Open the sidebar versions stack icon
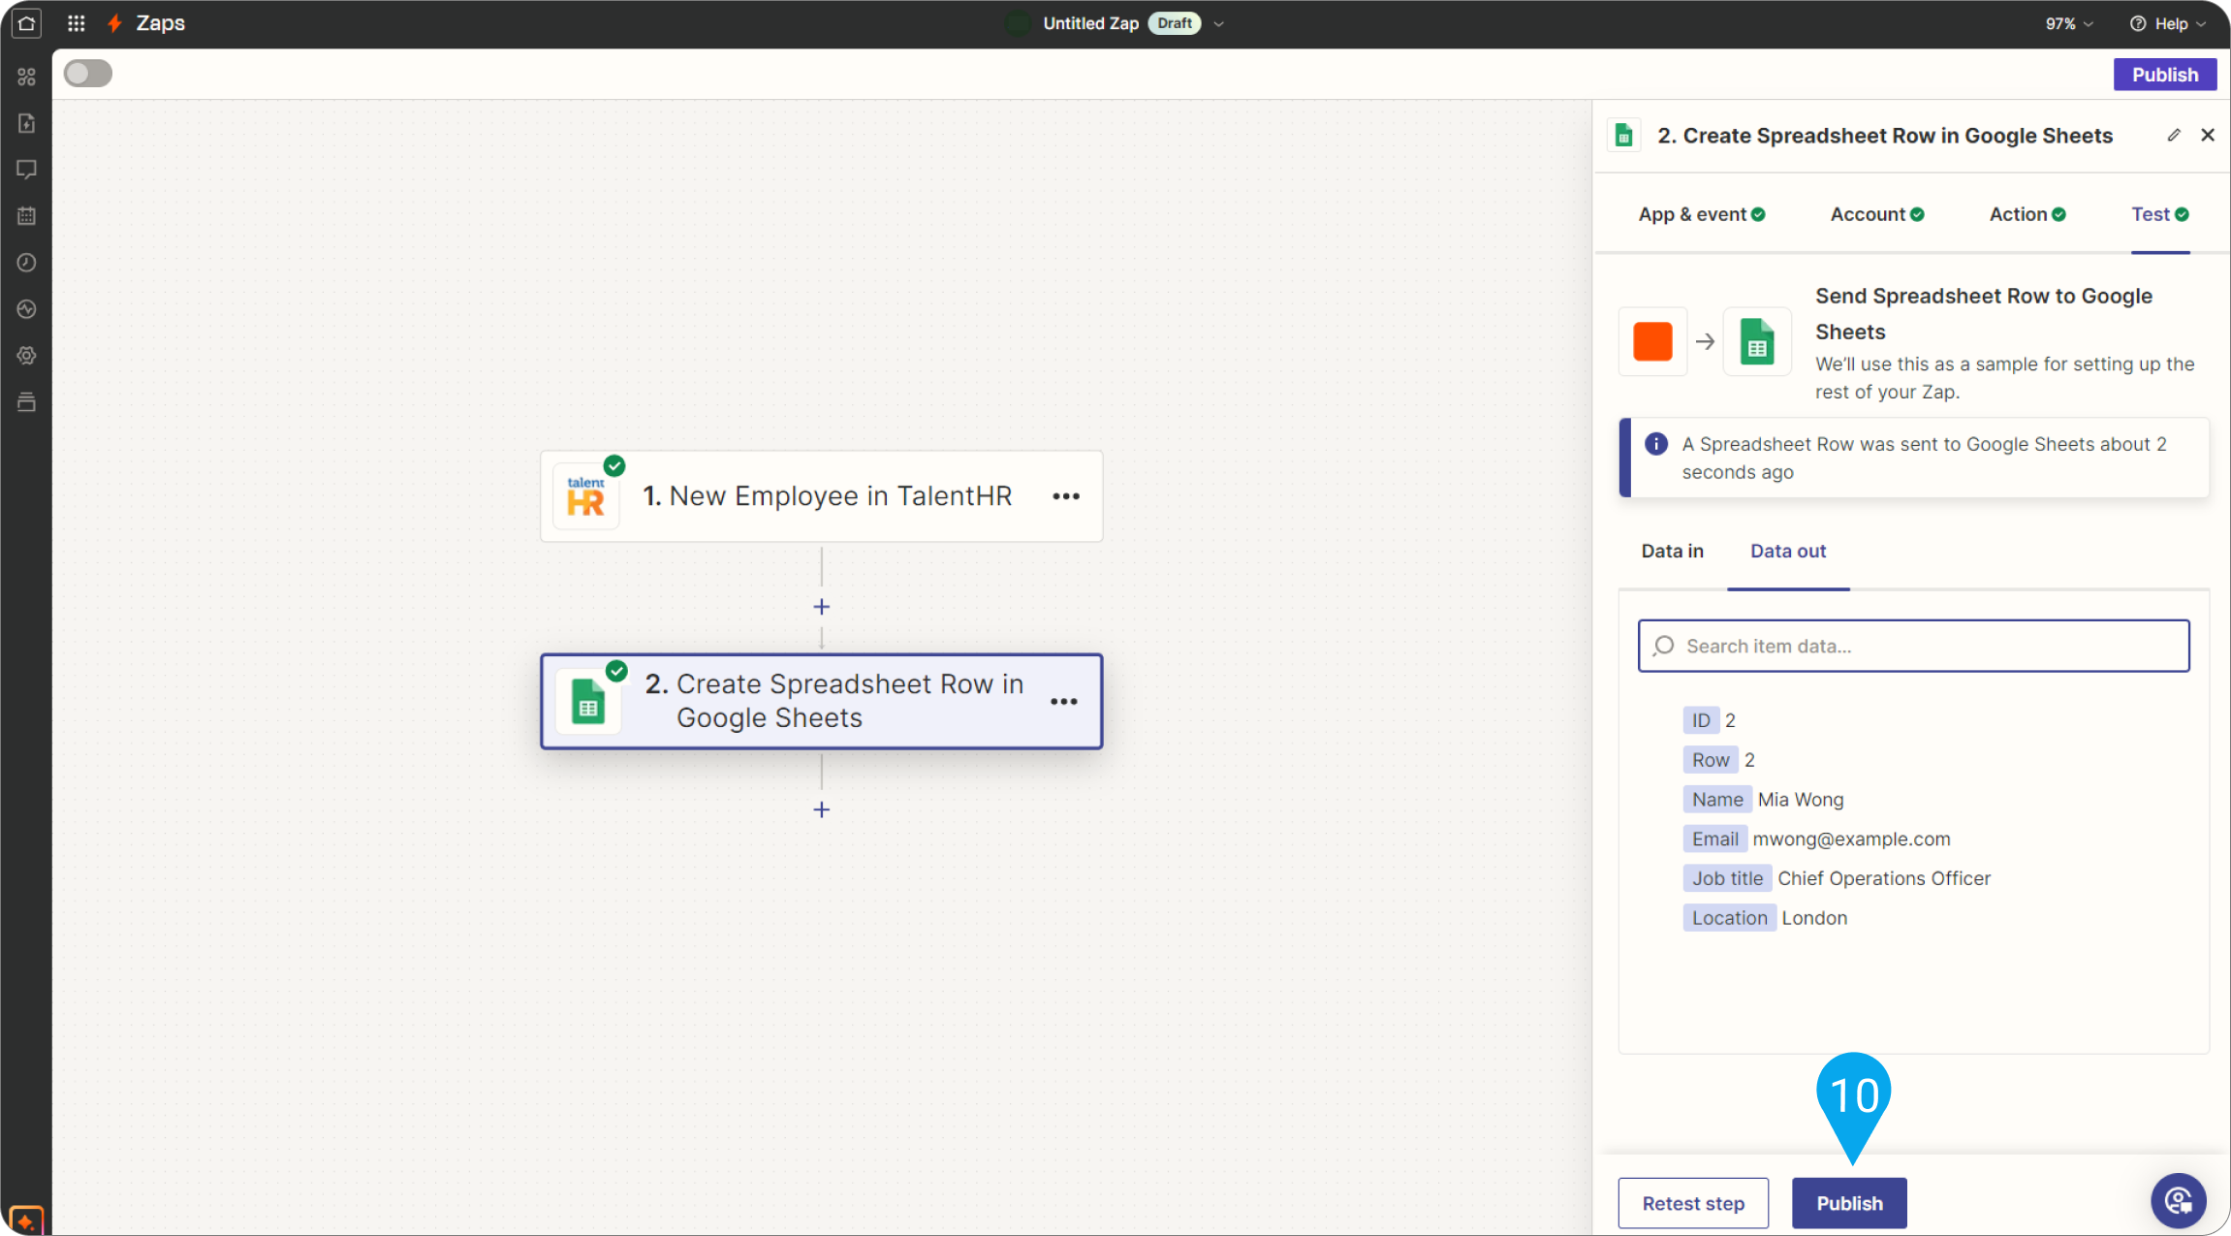The image size is (2231, 1236). [x=27, y=402]
